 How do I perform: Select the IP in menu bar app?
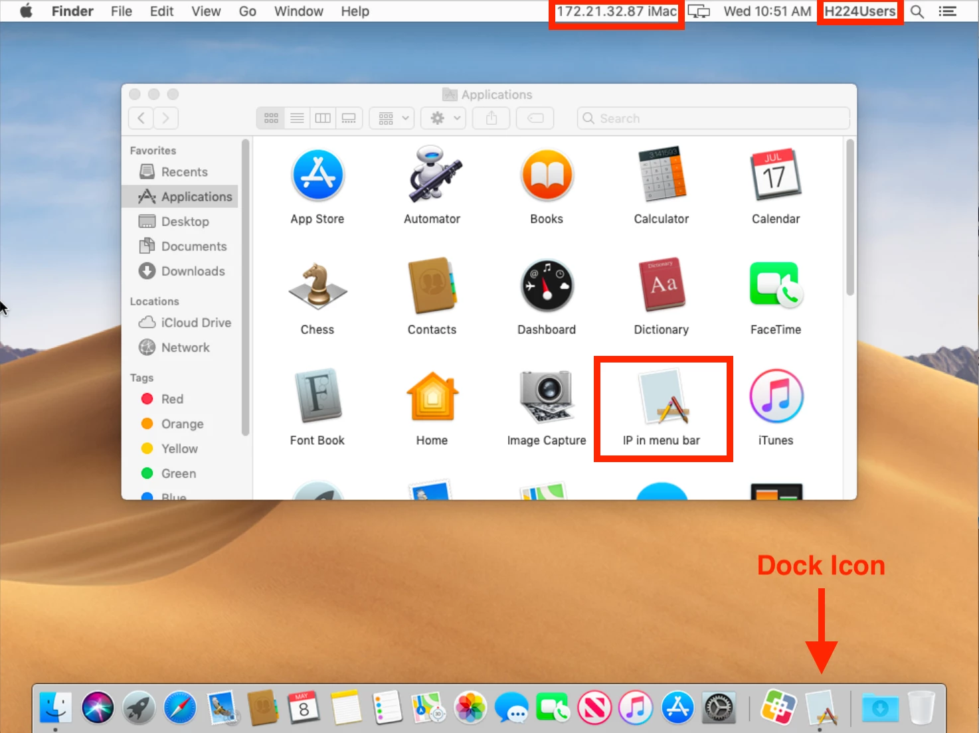(x=663, y=397)
